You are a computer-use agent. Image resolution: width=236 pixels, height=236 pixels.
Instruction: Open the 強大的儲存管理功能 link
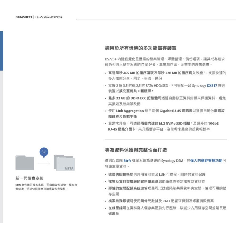click(206, 161)
